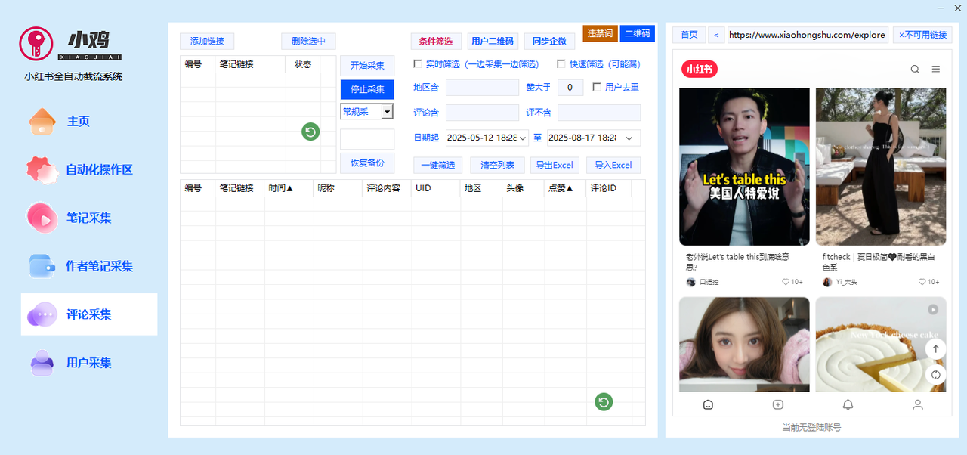Click 导入Excel button
967x455 pixels.
pyautogui.click(x=613, y=165)
